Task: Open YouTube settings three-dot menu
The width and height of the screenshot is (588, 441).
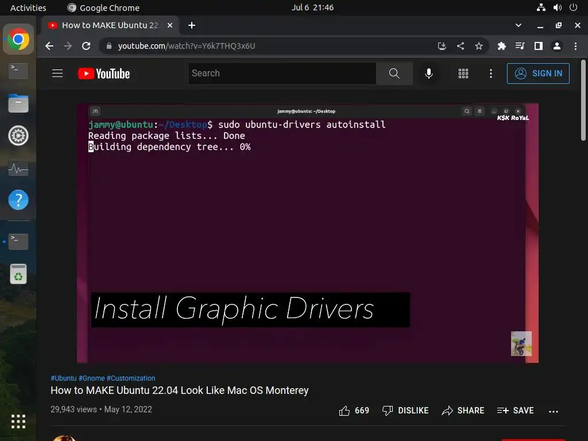Action: 491,73
